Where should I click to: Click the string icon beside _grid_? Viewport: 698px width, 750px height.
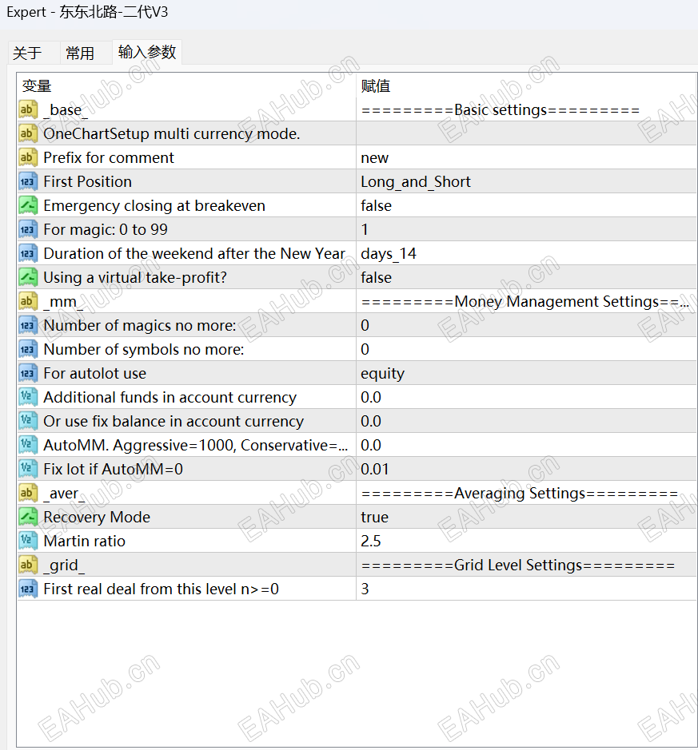(x=28, y=565)
